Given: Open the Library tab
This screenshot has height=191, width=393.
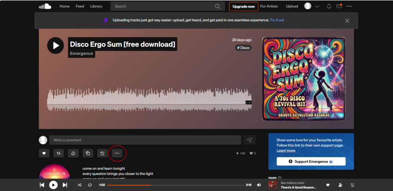Looking at the screenshot, I should (96, 7).
